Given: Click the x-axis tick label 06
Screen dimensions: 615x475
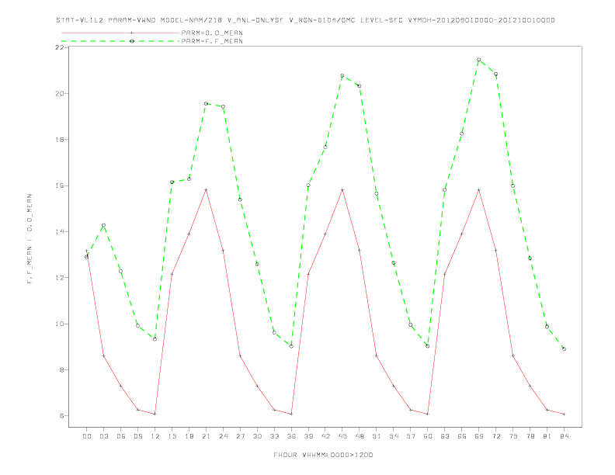Looking at the screenshot, I should [121, 436].
